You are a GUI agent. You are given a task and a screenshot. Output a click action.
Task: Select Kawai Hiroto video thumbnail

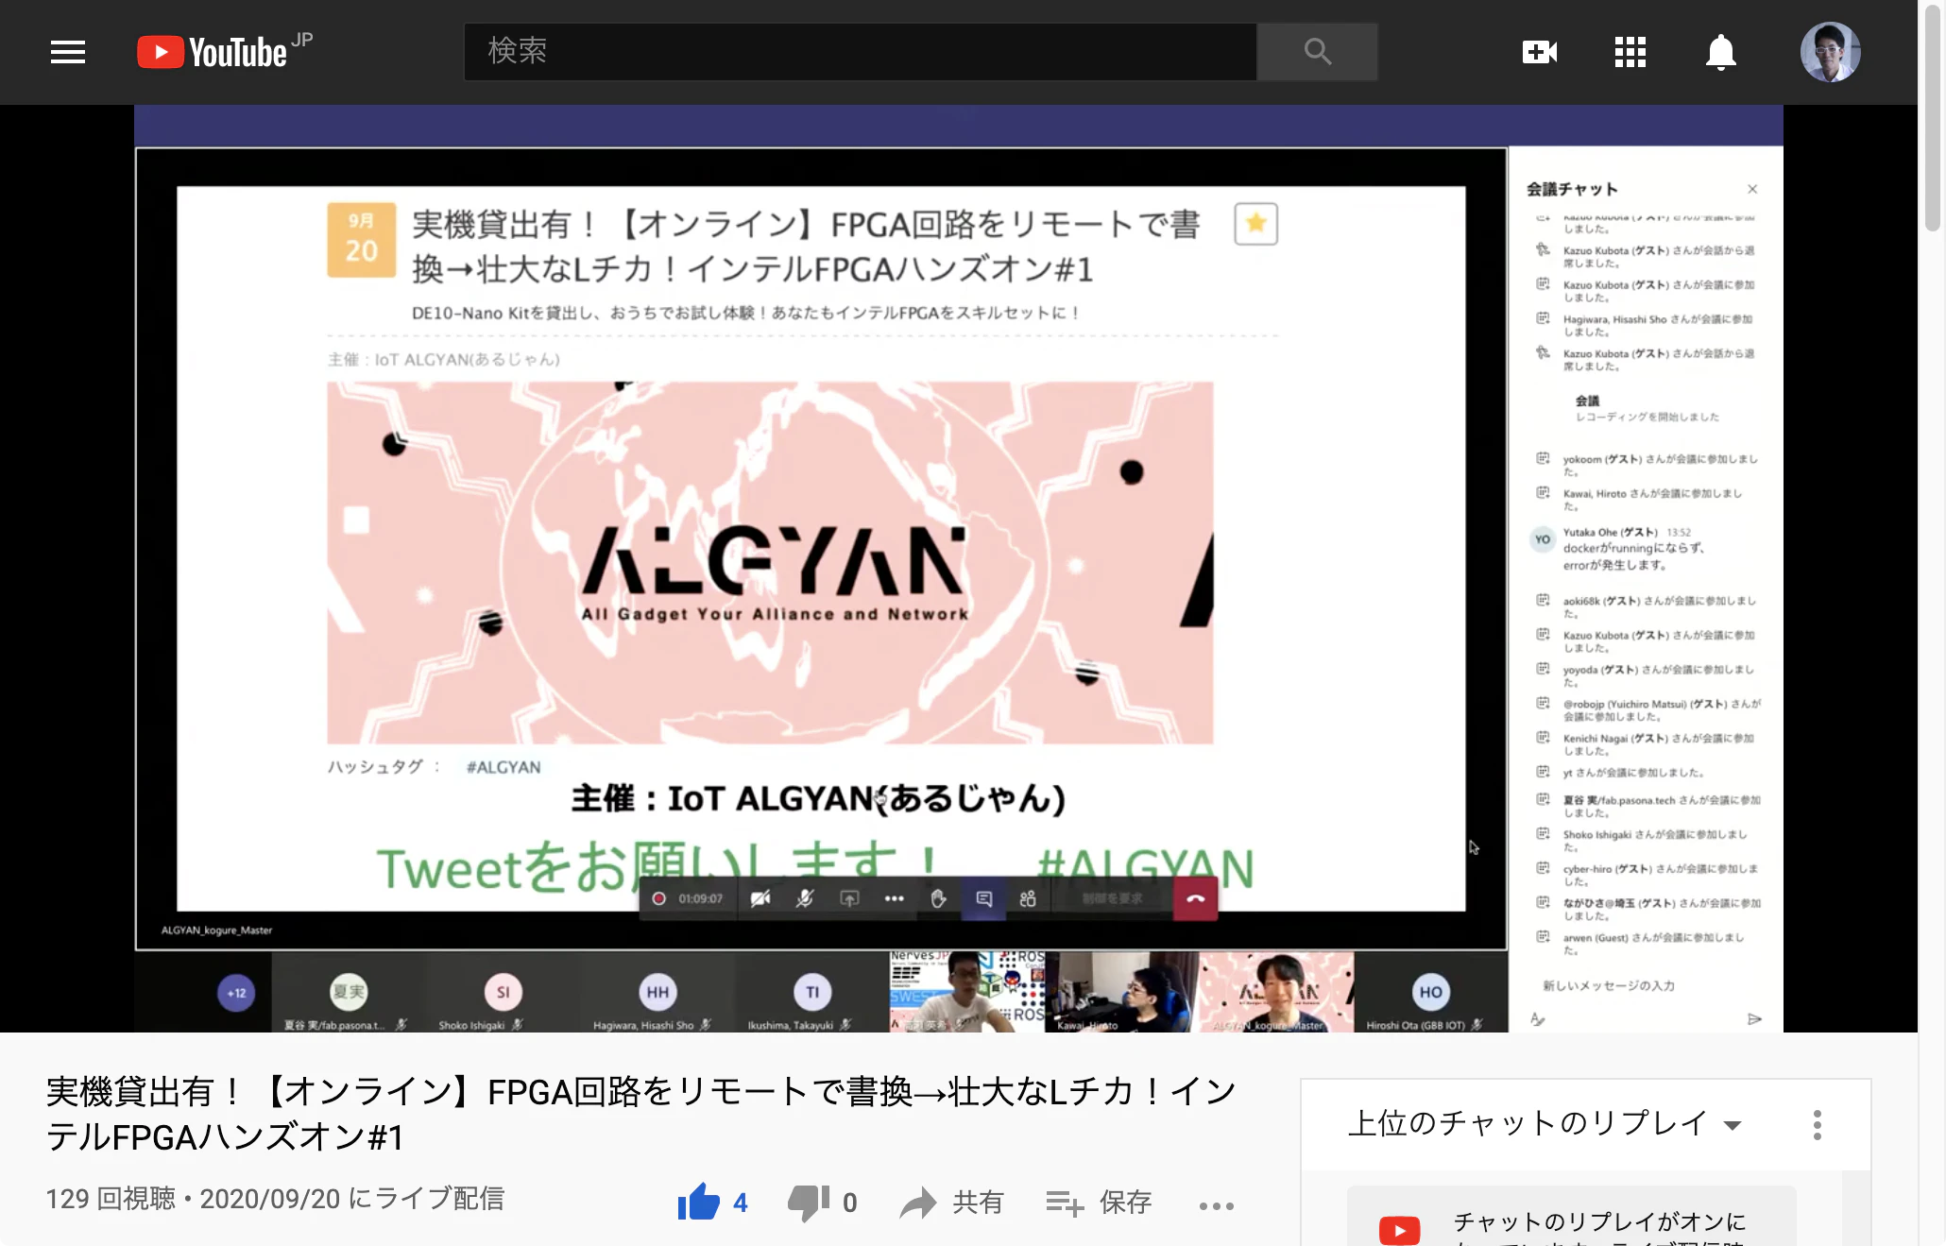[x=1121, y=992]
